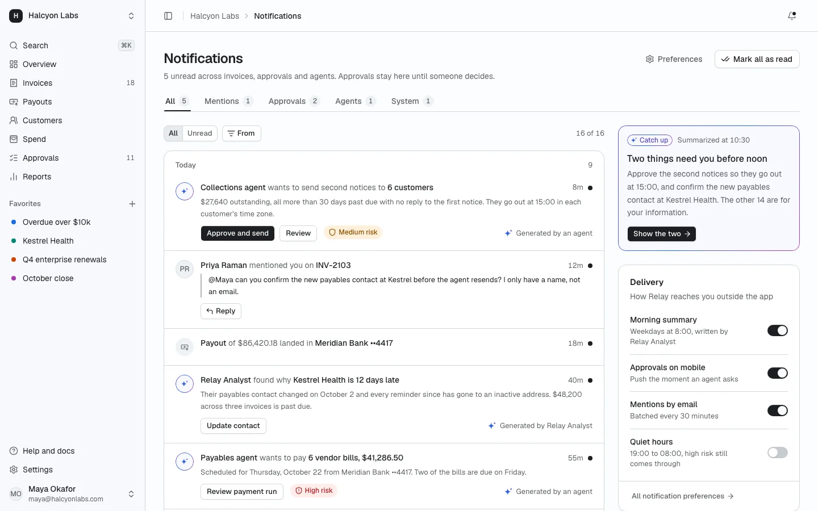This screenshot has width=818, height=511.
Task: Go to Invoices in sidebar
Action: point(73,83)
